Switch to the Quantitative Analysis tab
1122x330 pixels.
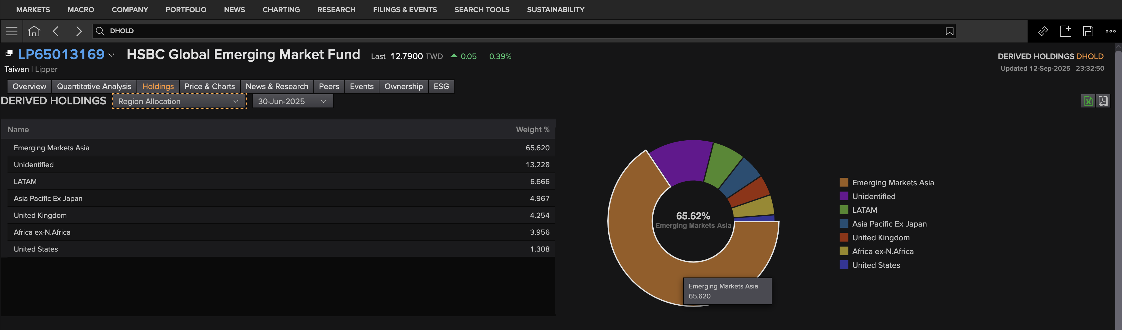tap(94, 87)
